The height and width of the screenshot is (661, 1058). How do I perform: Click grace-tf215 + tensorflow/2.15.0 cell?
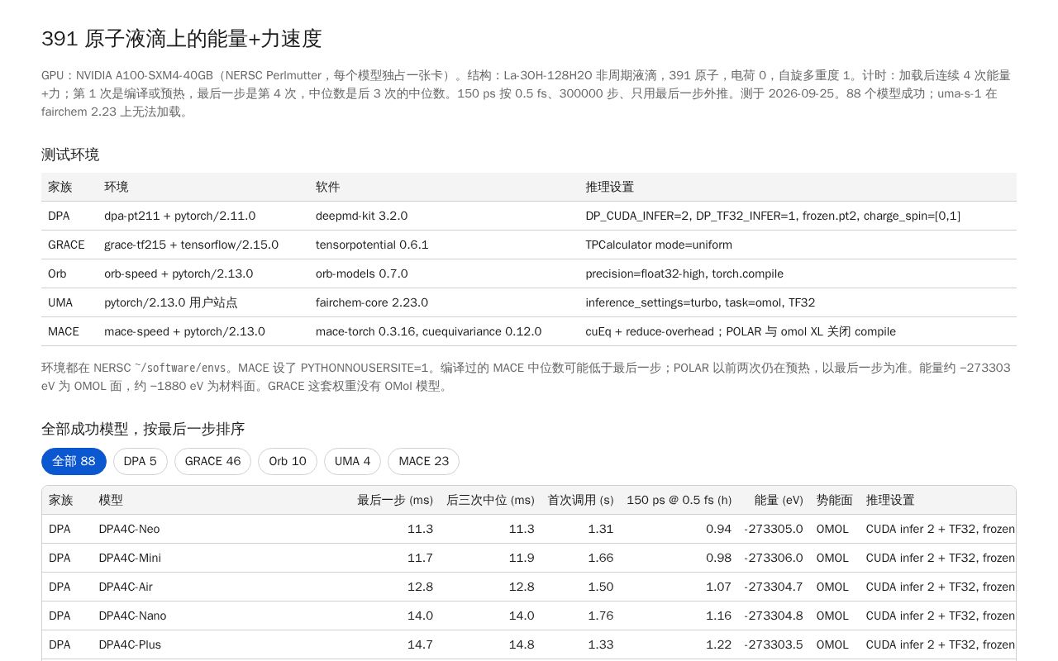[x=191, y=245]
